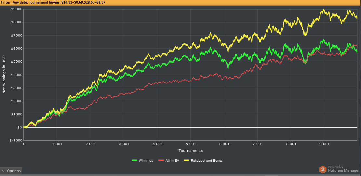Toggle the Rakeback and Bonus legend entry
The height and width of the screenshot is (176, 361).
203,161
